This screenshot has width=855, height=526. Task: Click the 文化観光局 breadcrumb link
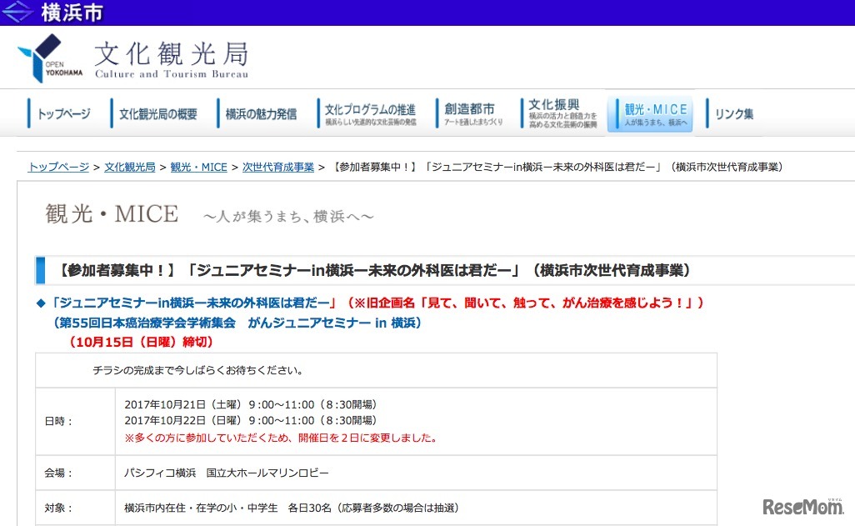tap(129, 167)
